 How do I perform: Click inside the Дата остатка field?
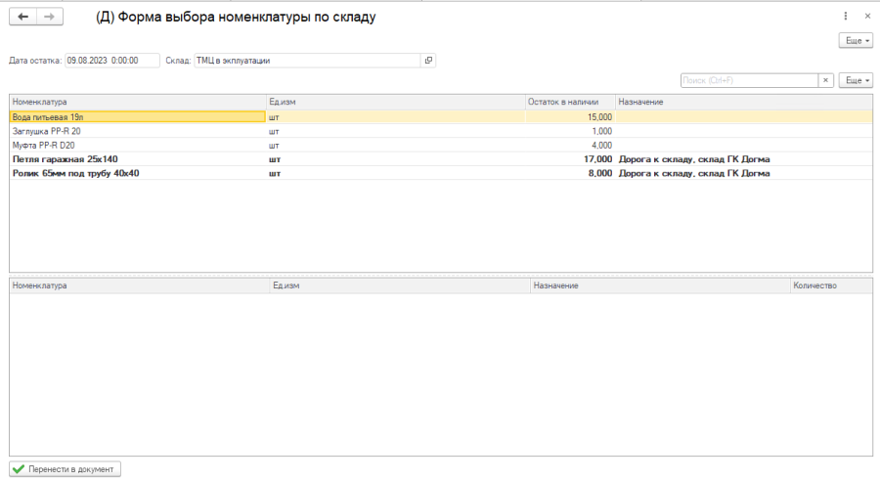click(110, 61)
